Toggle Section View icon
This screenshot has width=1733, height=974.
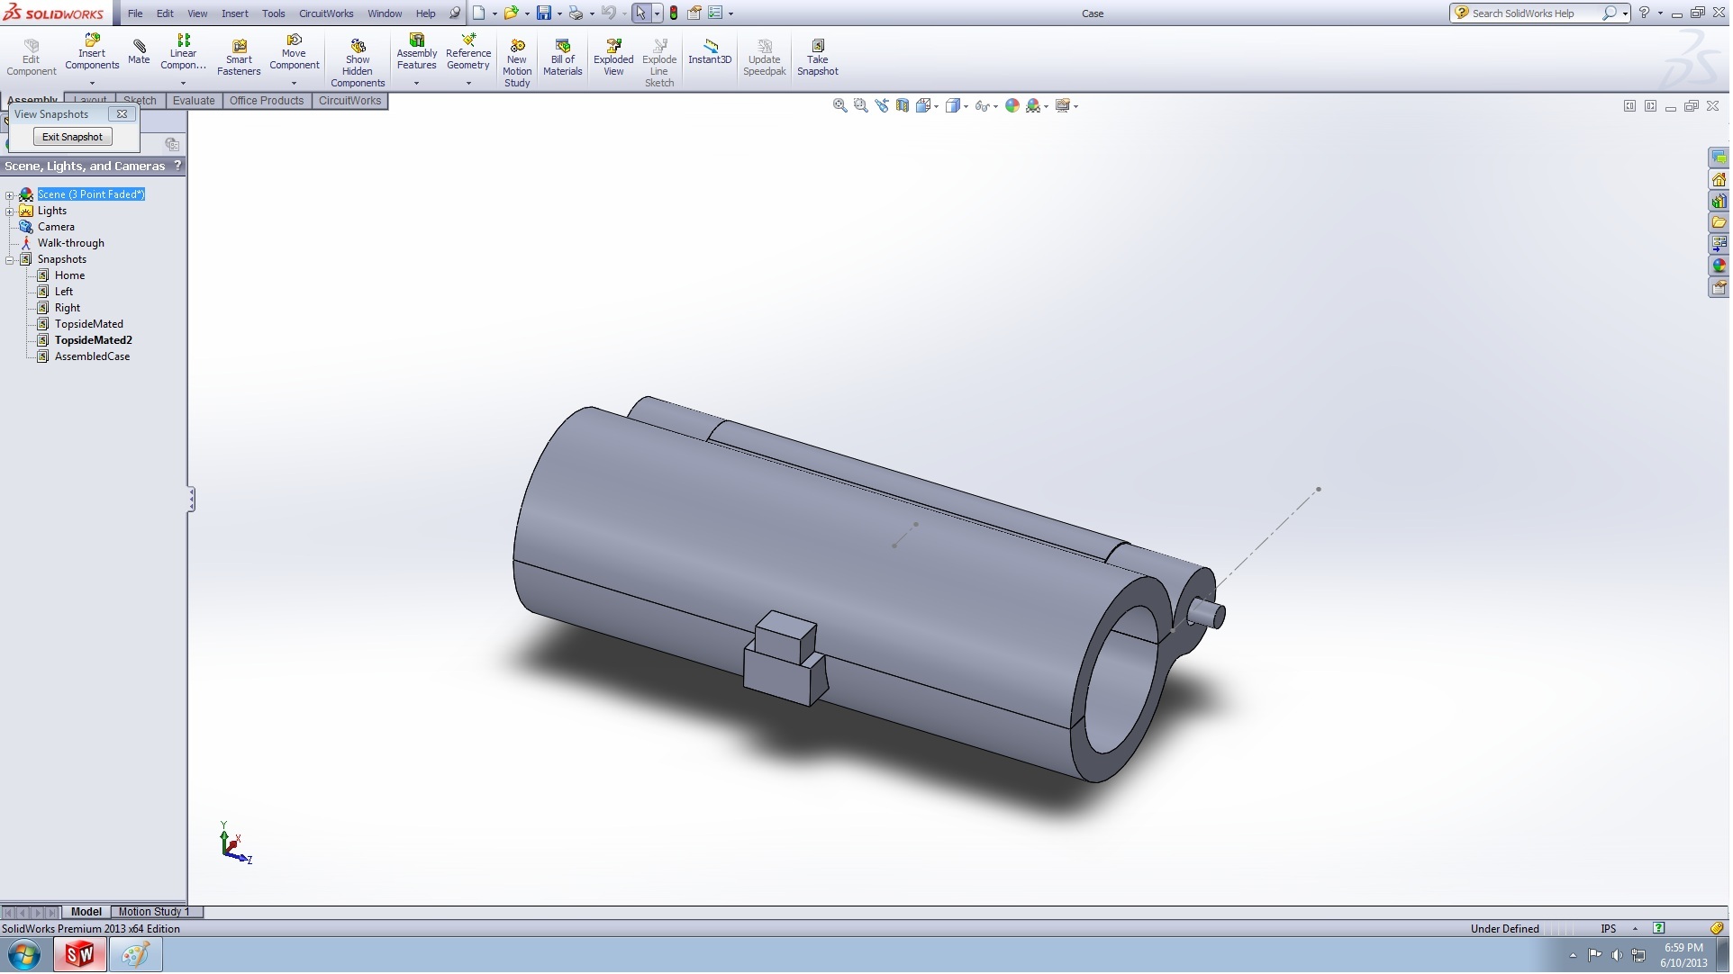903,105
